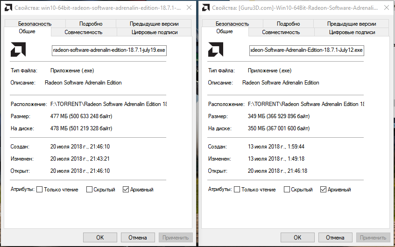395x247 pixels.
Task: Uncheck 'Архивный' checkbox in right window
Action: coord(323,190)
